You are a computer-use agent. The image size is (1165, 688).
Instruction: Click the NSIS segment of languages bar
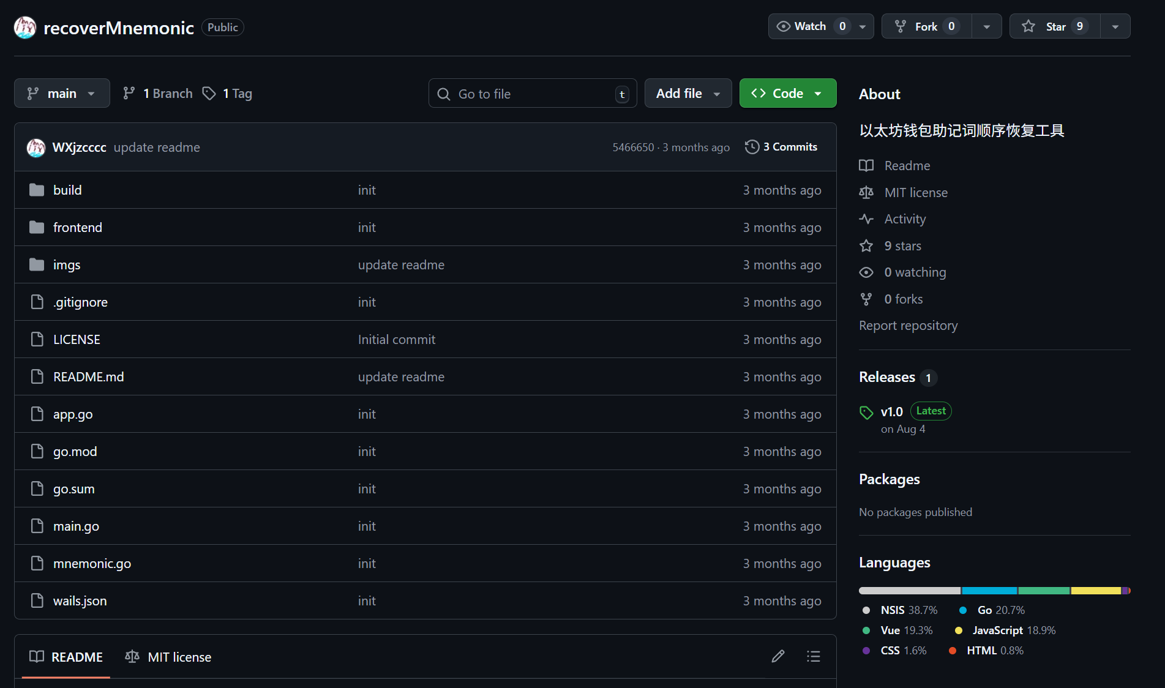[909, 591]
